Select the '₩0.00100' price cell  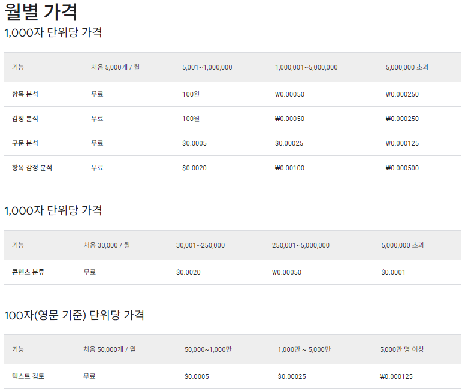(x=289, y=168)
